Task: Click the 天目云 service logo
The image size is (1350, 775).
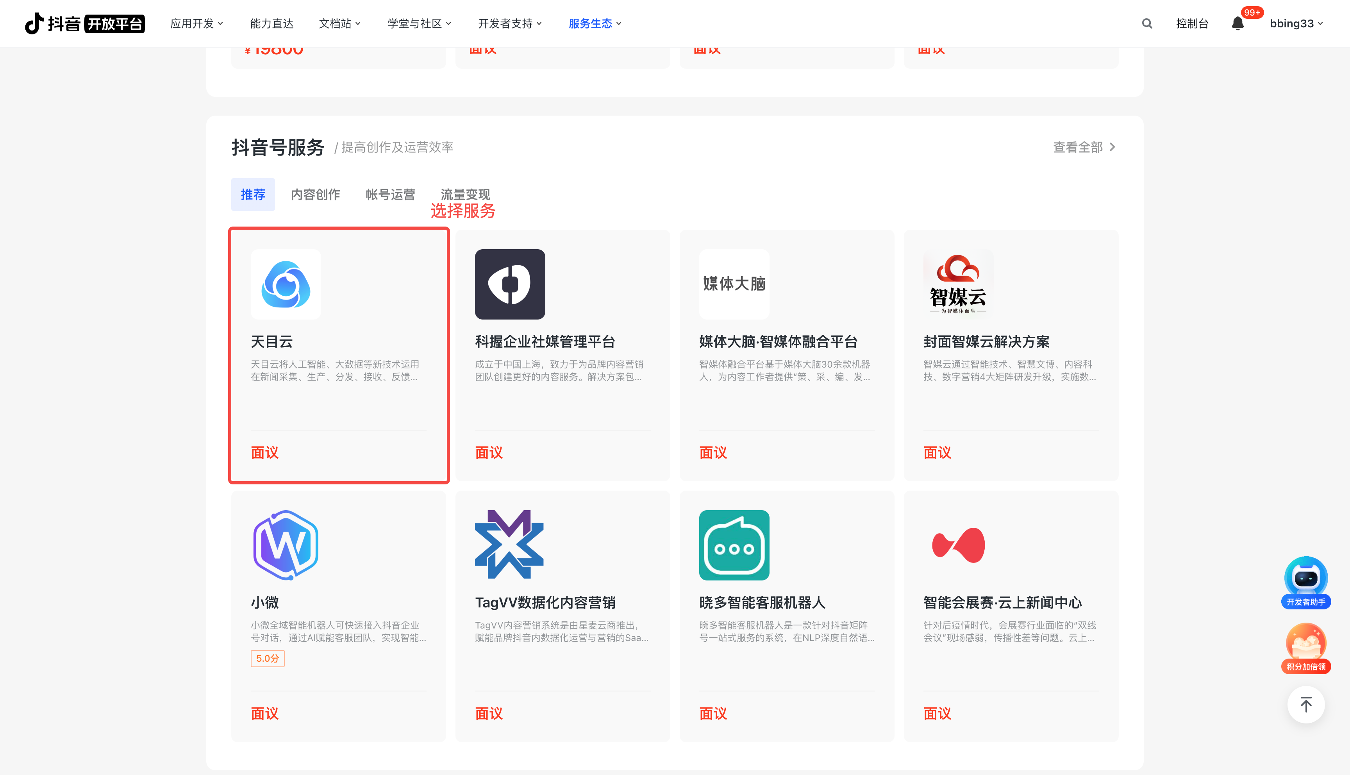Action: click(286, 284)
